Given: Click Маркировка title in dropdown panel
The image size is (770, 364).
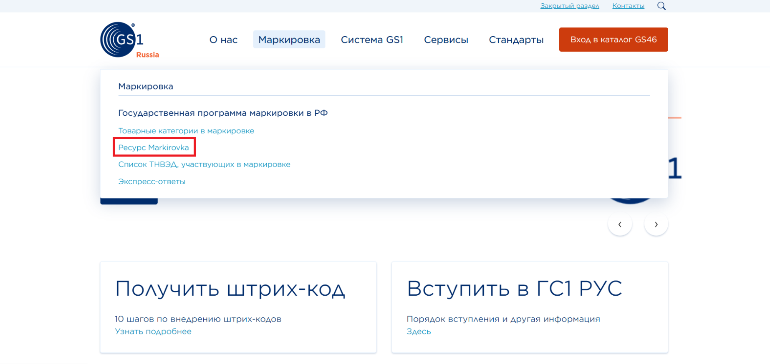Looking at the screenshot, I should (x=146, y=86).
